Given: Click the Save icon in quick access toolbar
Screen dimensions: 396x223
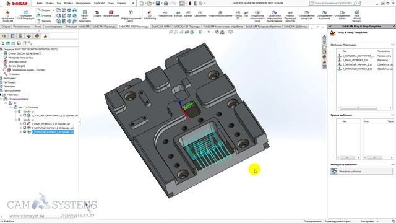Looking at the screenshot, I should point(158,3).
